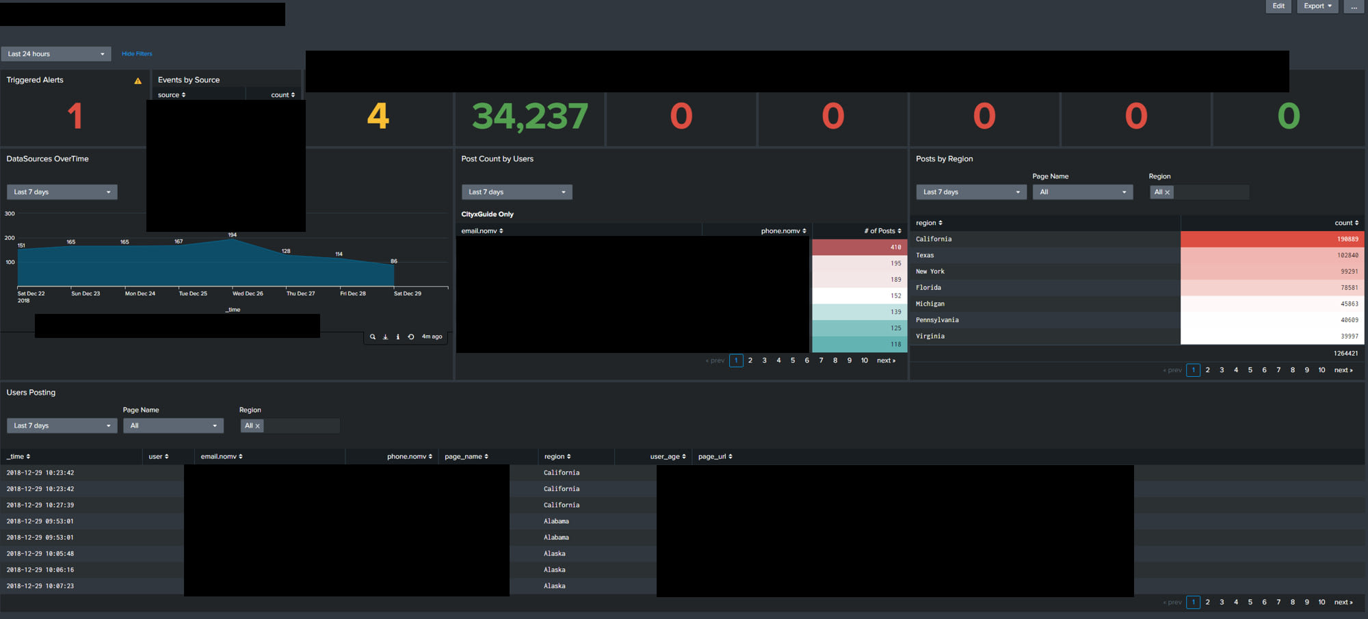The height and width of the screenshot is (619, 1368).
Task: Click the California row in Posts by Region
Action: tap(1137, 239)
